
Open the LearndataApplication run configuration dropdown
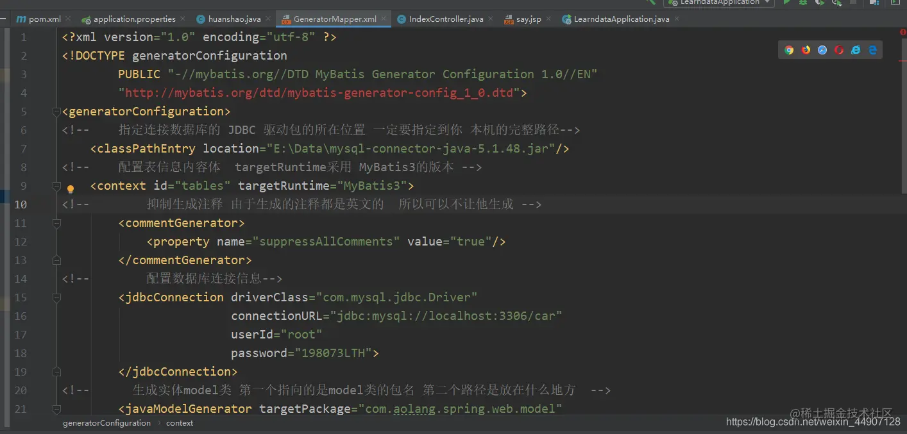pos(718,3)
